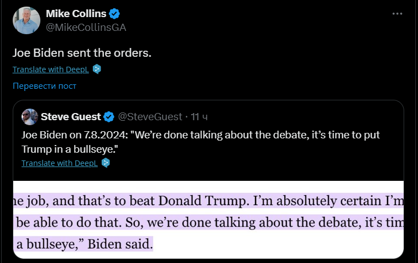Click the '11 ч' timestamp

click(200, 116)
